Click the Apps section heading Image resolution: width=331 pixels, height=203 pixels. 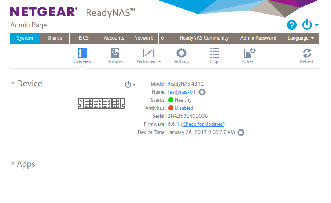26,164
